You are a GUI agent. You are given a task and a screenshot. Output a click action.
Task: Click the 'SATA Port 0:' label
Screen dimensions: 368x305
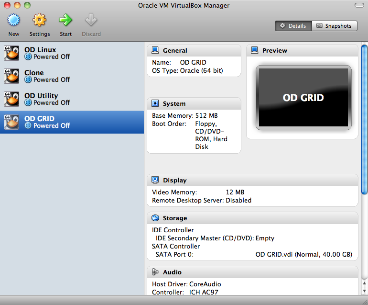pyautogui.click(x=174, y=254)
